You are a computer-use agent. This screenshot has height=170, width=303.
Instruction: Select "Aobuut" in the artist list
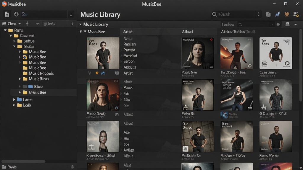[130, 67]
